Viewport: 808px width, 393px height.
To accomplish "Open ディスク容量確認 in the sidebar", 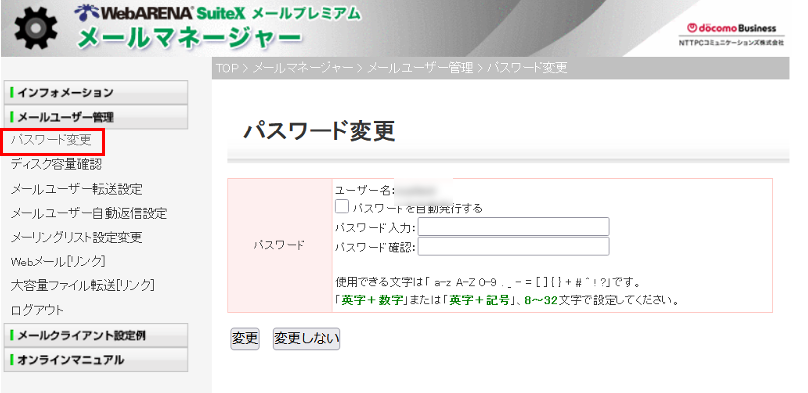I will 56,164.
